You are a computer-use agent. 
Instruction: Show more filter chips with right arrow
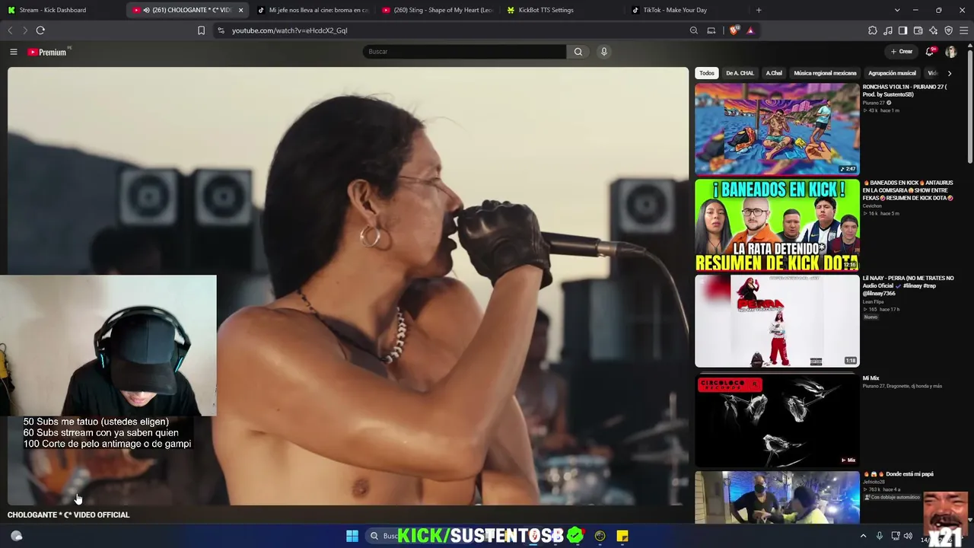949,73
